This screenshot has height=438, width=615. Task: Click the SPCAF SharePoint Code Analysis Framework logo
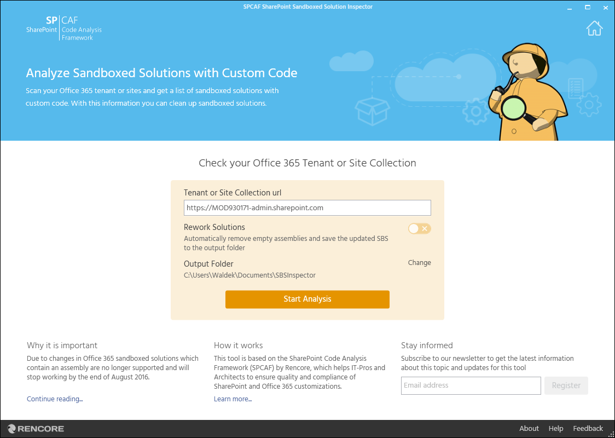(x=64, y=28)
